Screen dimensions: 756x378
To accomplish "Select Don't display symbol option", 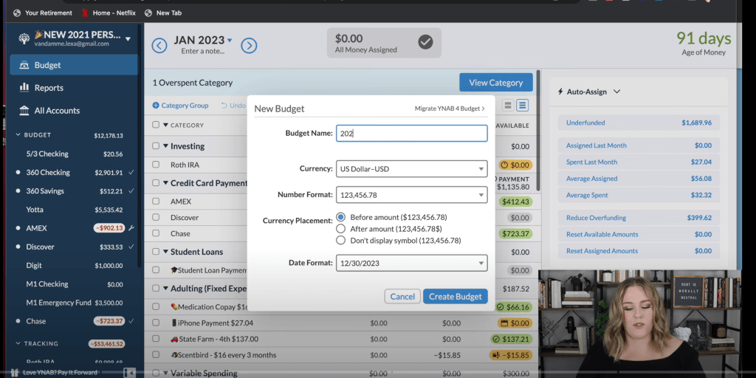I will pyautogui.click(x=340, y=240).
